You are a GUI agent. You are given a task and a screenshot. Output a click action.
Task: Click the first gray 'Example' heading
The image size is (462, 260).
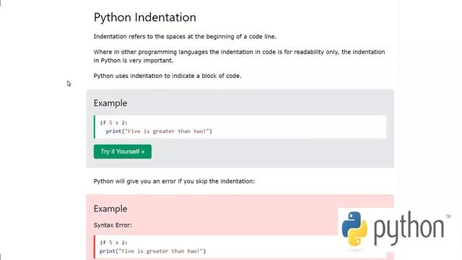coord(110,103)
